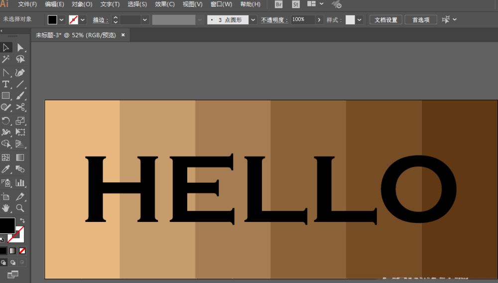Open the 描边 stroke panel link
498x283 pixels.
click(x=101, y=20)
